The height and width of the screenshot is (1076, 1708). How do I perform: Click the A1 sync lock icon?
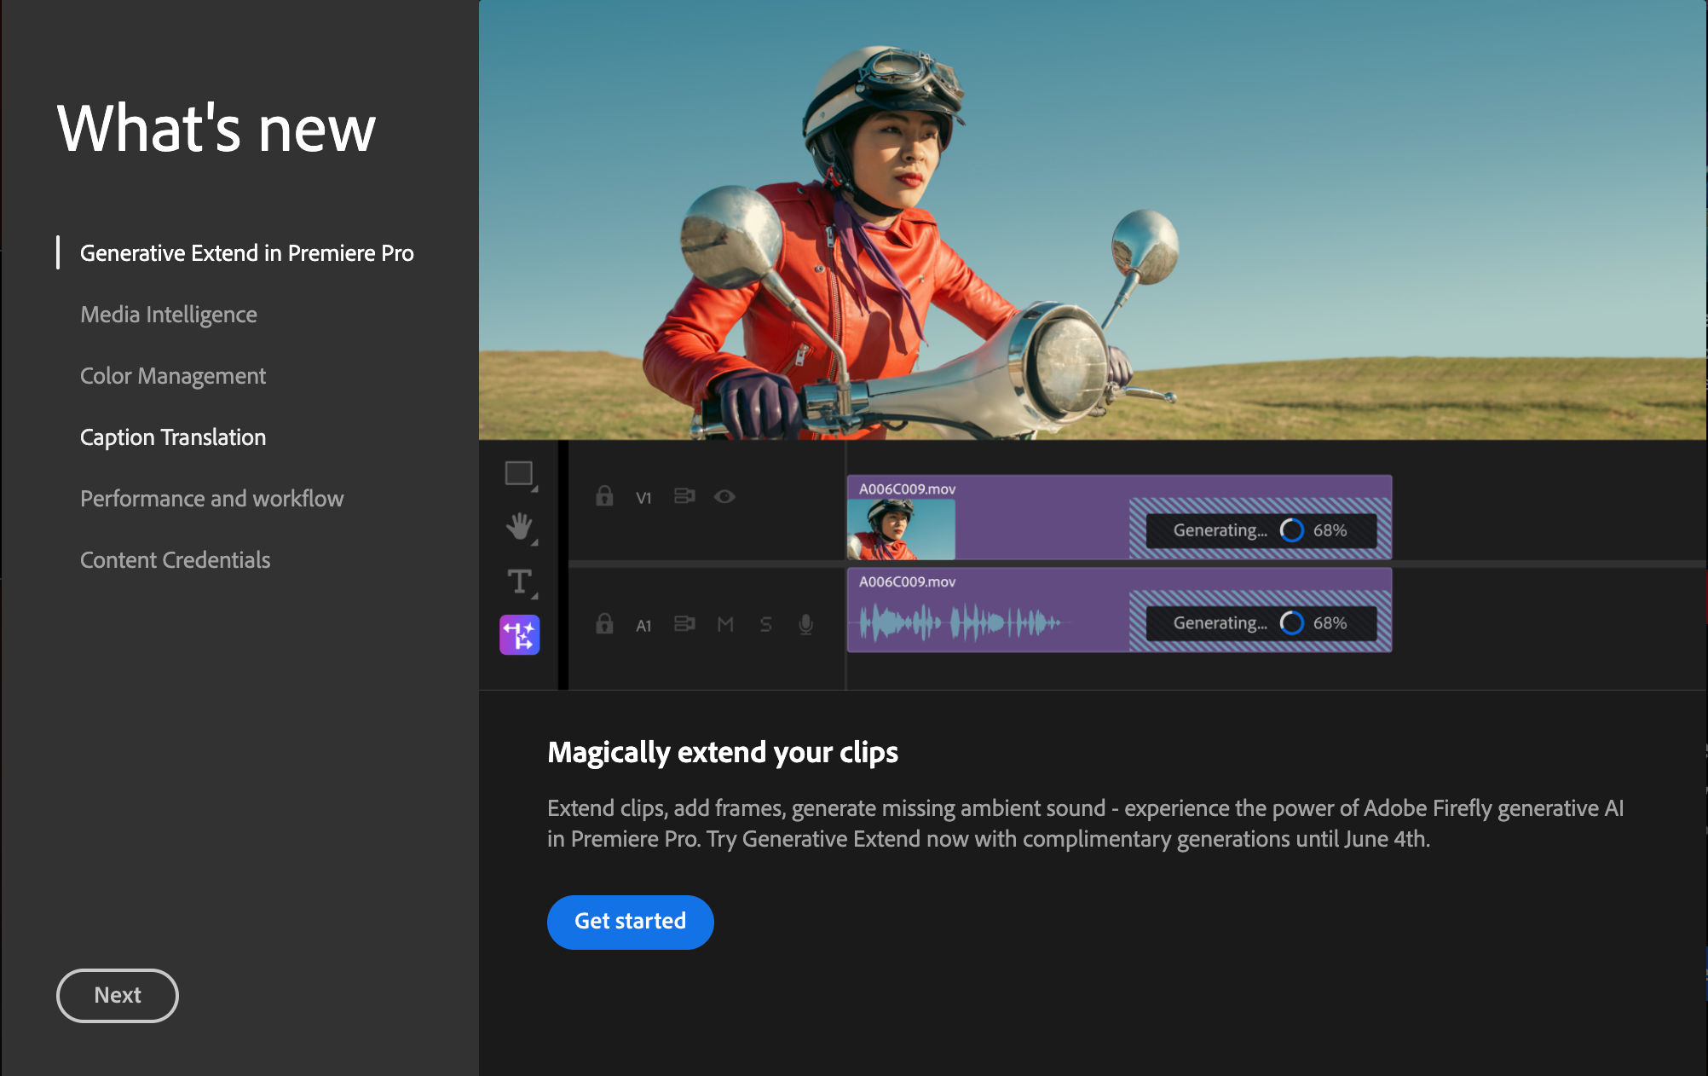pos(684,624)
